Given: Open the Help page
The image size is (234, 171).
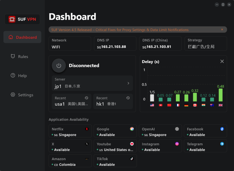Looking at the screenshot, I should pyautogui.click(x=23, y=76).
